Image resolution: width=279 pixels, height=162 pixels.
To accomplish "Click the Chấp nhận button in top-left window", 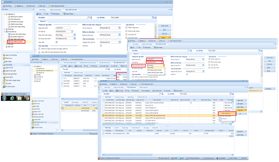I will 165,26.
